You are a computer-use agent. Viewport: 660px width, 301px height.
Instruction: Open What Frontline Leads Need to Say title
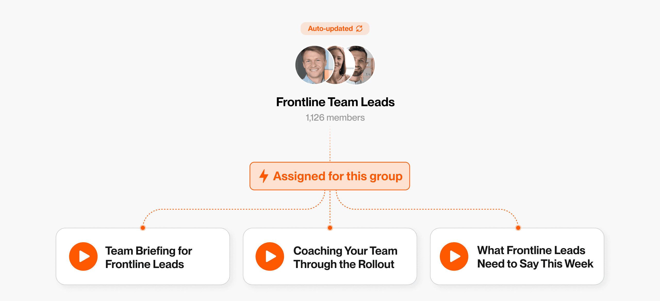[x=535, y=257]
